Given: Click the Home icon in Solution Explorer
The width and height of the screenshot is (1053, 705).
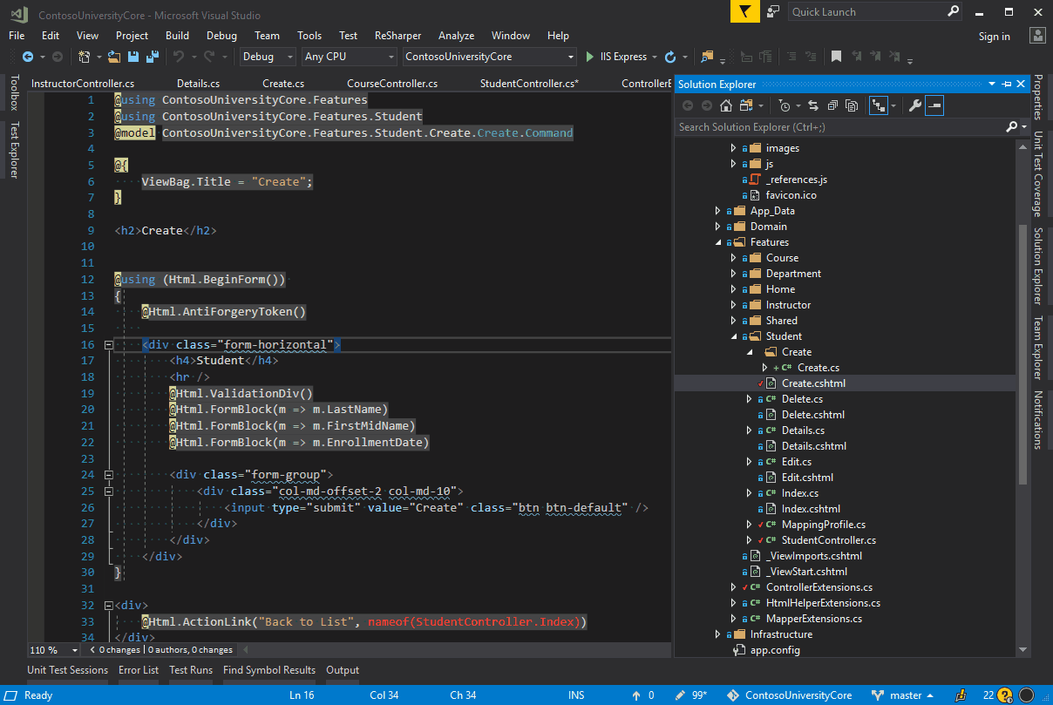Looking at the screenshot, I should [x=726, y=106].
